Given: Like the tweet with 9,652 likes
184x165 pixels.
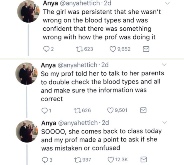Looking at the screenshot, I should (x=113, y=49).
